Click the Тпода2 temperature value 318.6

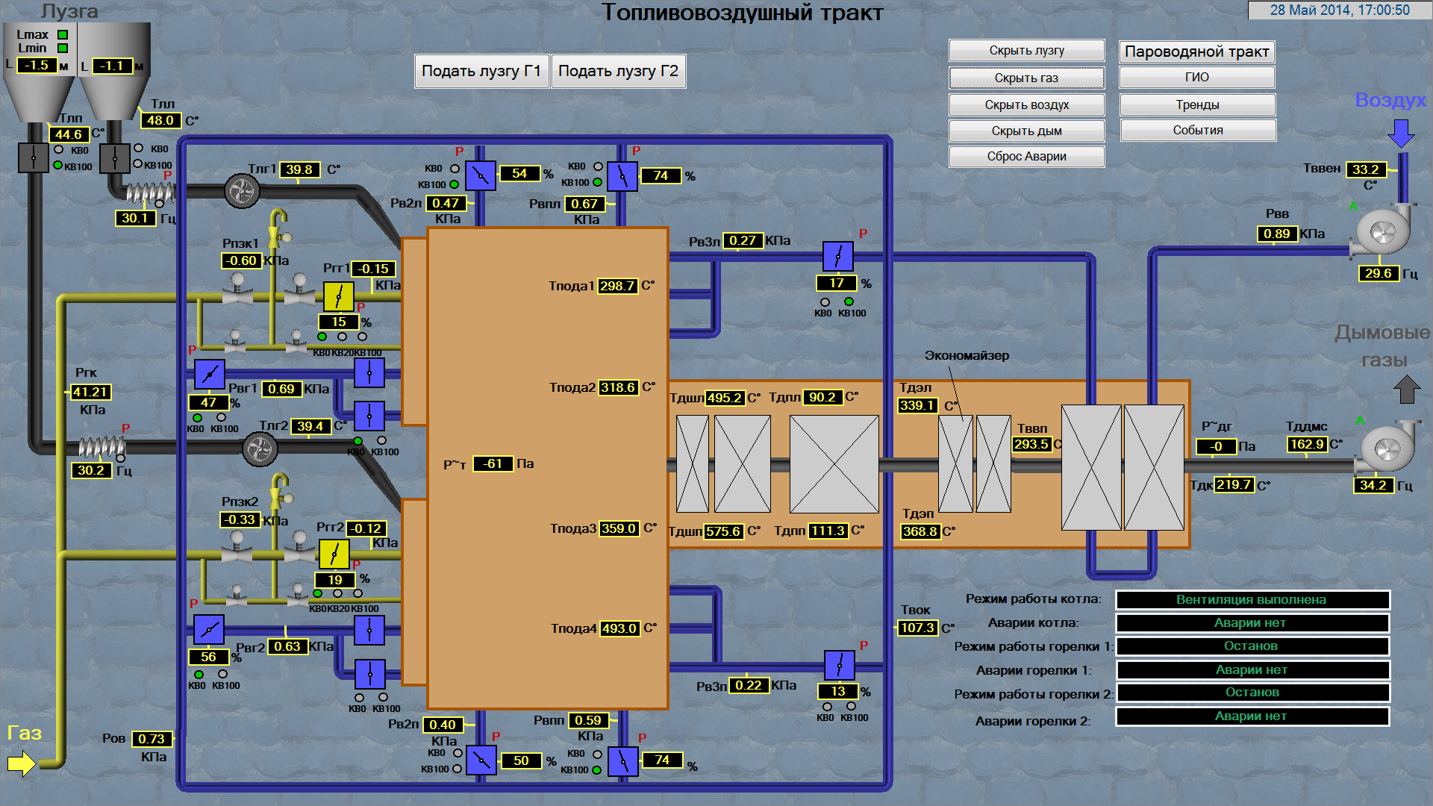[618, 387]
